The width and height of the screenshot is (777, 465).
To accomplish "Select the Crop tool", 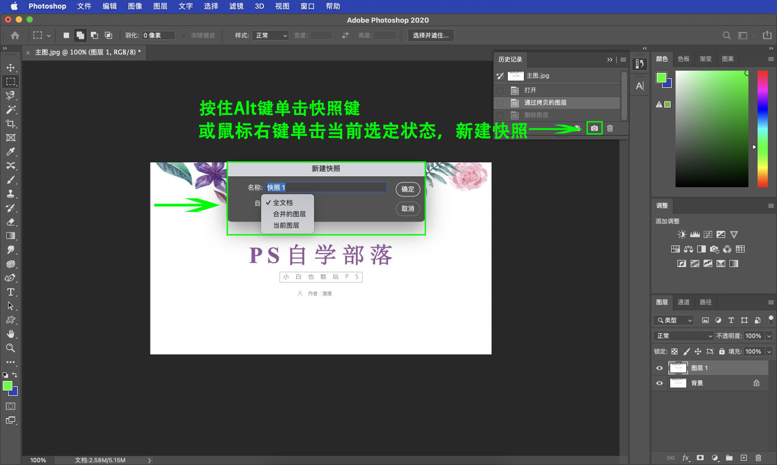I will [x=10, y=124].
